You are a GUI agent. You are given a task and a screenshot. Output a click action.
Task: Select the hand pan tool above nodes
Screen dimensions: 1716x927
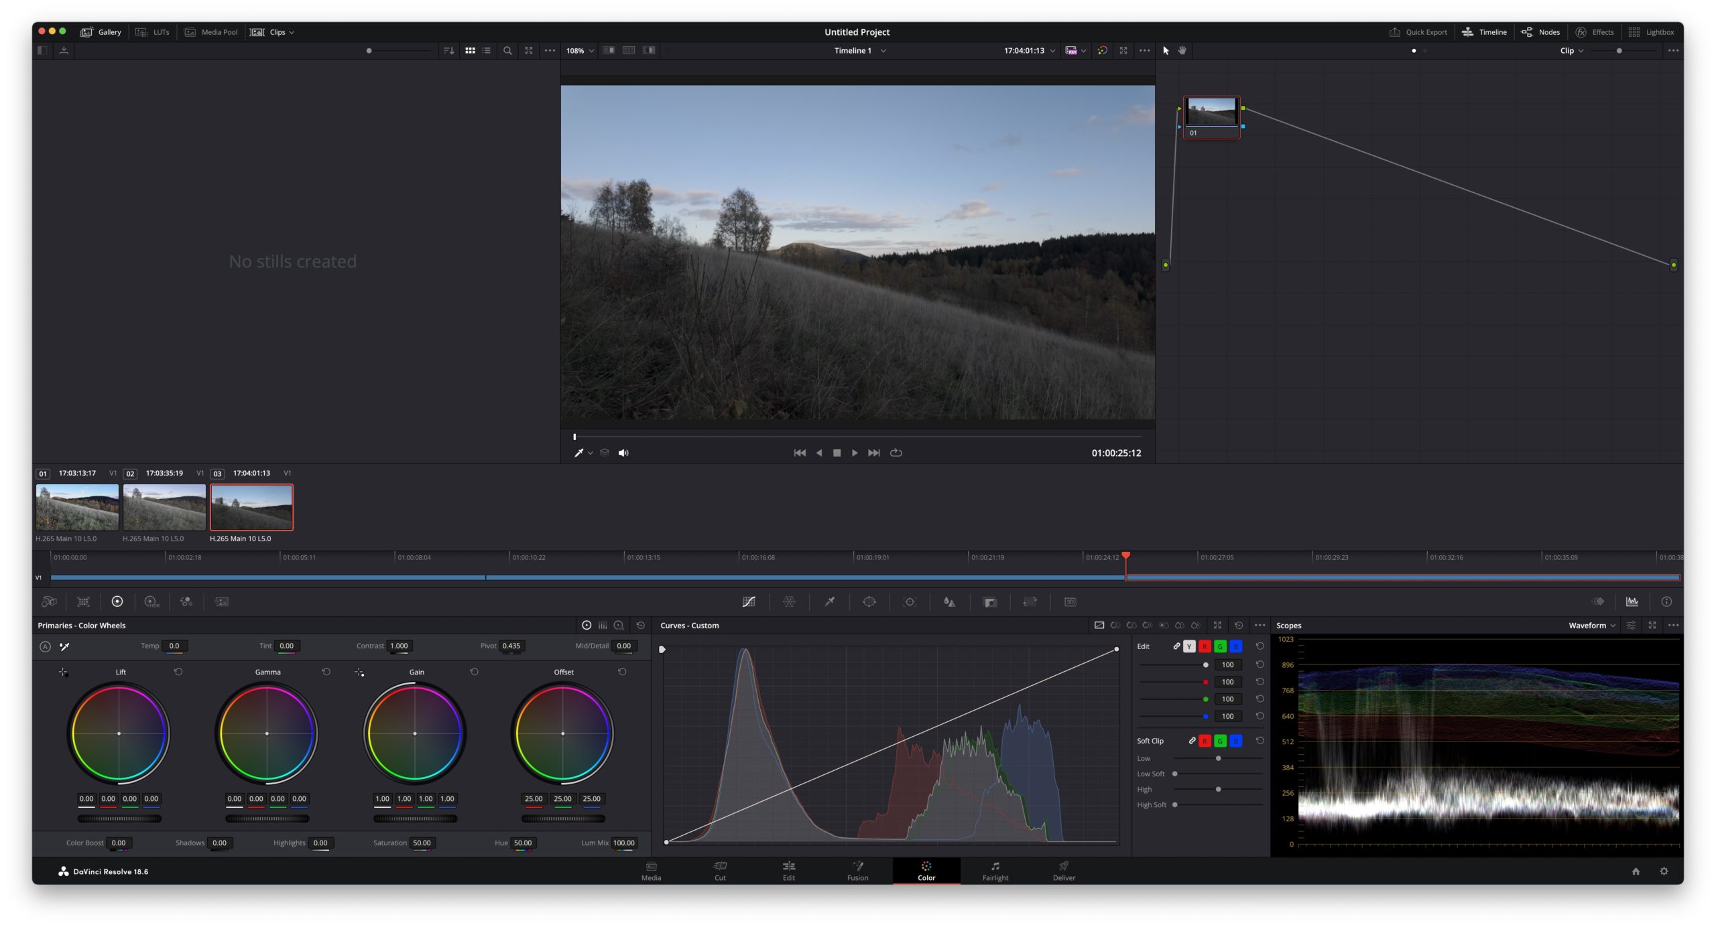[1182, 50]
